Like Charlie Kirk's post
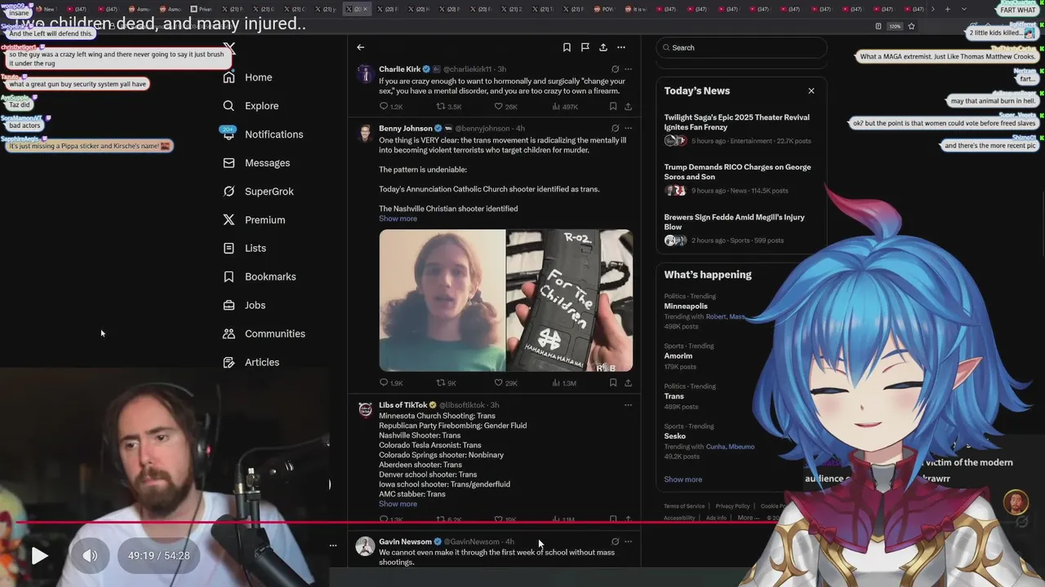The width and height of the screenshot is (1045, 587). 506,107
